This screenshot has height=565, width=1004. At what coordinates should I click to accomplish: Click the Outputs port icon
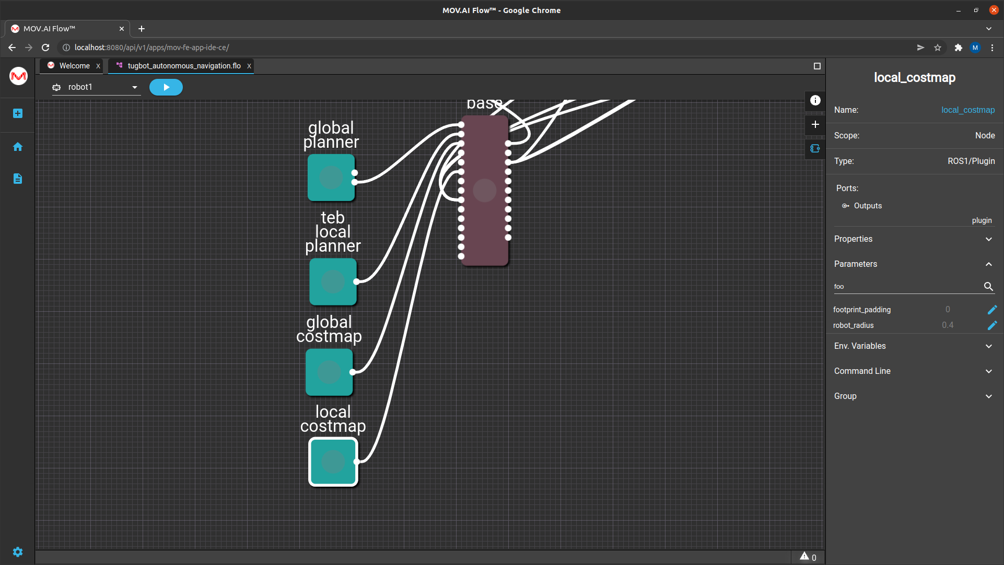[x=845, y=206]
